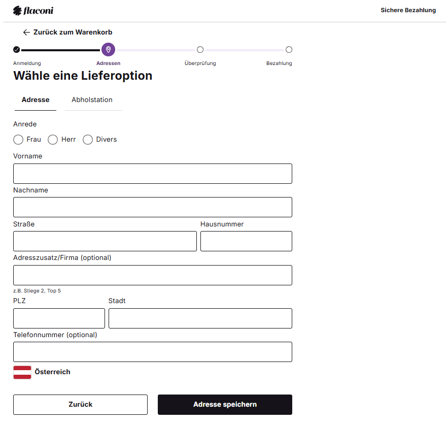Click the Überprüfung step circle

[200, 50]
